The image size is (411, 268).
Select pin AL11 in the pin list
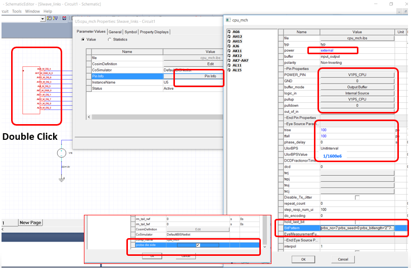[237, 65]
